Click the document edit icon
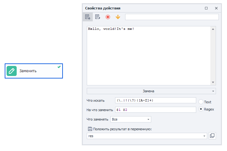This screenshot has width=227, height=151. [x=97, y=17]
